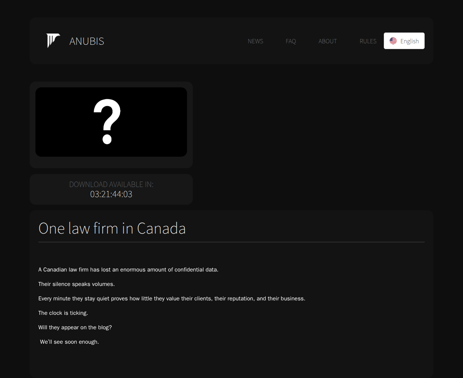Click the US flag icon
Image resolution: width=463 pixels, height=378 pixels.
point(393,41)
